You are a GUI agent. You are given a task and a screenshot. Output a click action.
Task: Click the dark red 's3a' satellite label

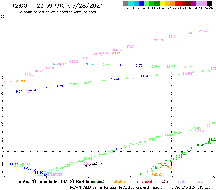(164, 182)
